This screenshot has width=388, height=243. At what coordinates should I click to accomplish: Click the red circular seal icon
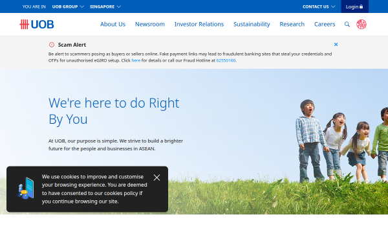361,25
